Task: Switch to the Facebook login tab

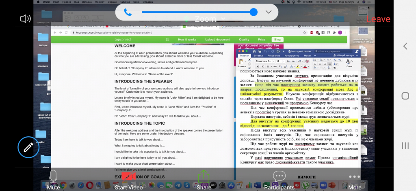Action: (314, 26)
